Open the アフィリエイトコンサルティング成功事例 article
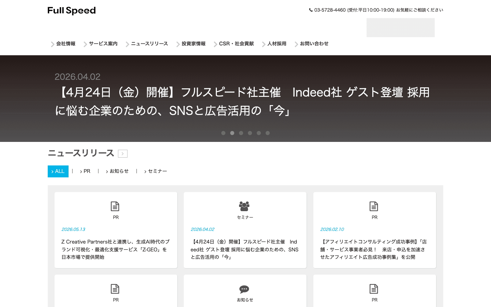 click(374, 249)
